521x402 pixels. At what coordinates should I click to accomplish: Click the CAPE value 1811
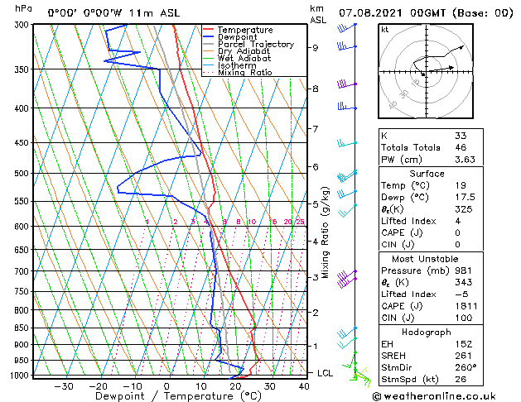(466, 306)
